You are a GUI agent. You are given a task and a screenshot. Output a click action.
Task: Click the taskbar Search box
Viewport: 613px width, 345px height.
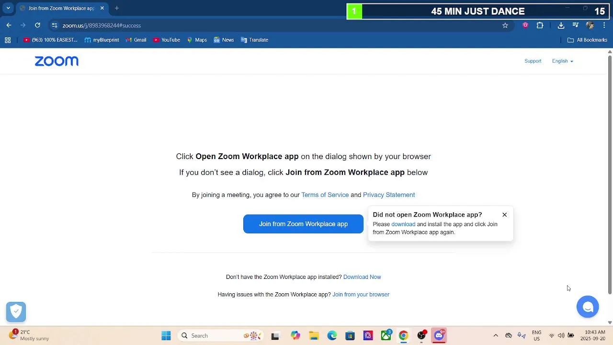(219, 335)
